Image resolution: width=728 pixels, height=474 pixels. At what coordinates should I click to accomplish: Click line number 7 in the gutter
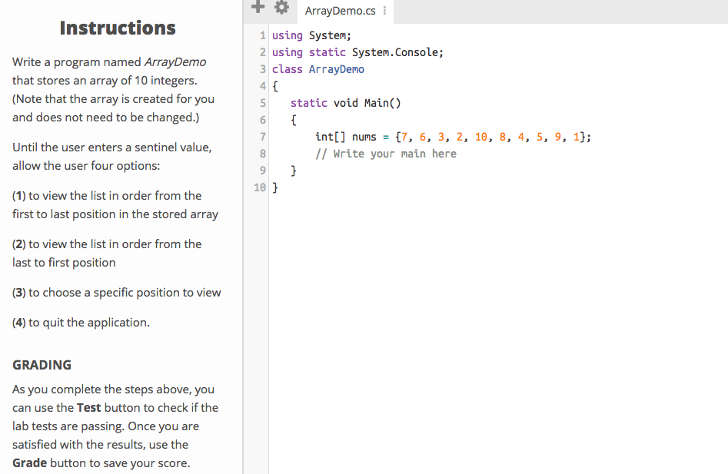click(261, 136)
